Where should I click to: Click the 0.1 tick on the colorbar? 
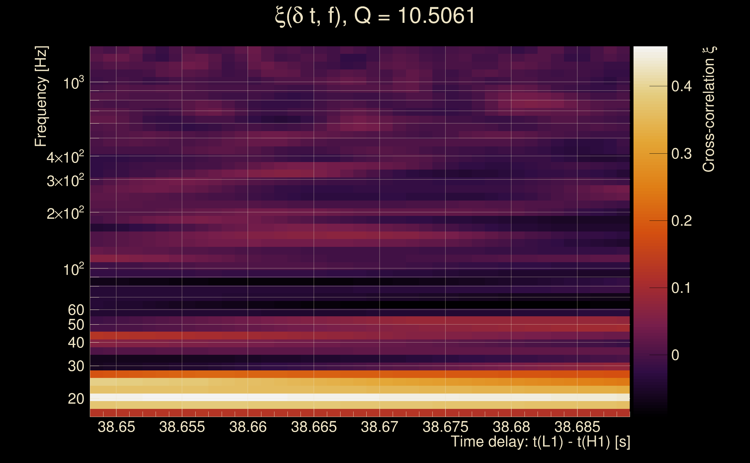(681, 288)
